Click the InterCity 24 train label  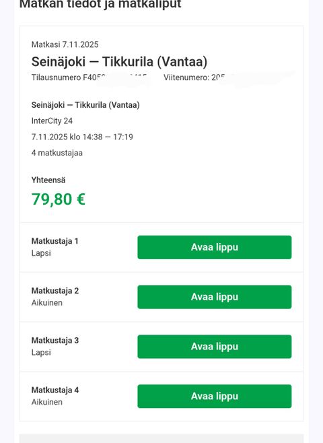(52, 121)
